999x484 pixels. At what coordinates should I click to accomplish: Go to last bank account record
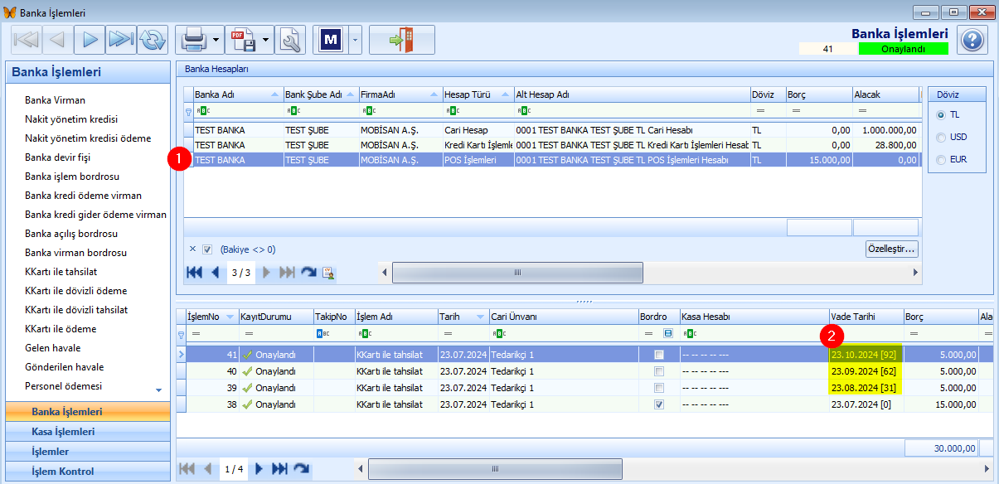coord(287,272)
